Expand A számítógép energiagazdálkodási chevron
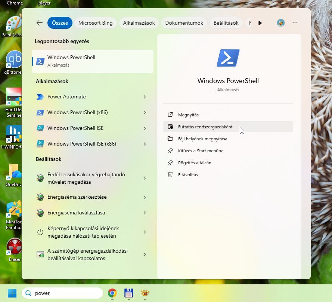 click(x=145, y=254)
